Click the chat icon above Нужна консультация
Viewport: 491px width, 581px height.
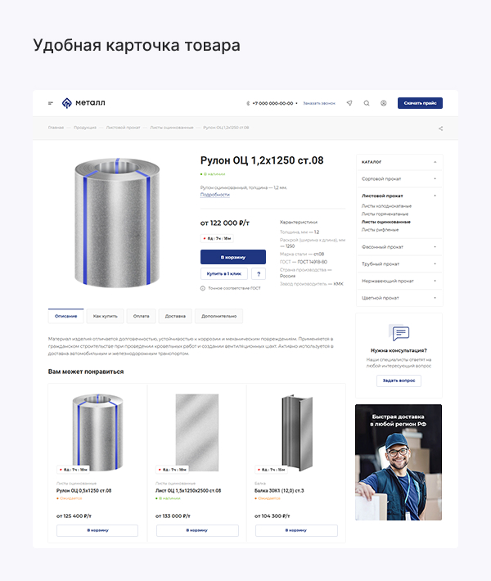(x=399, y=334)
